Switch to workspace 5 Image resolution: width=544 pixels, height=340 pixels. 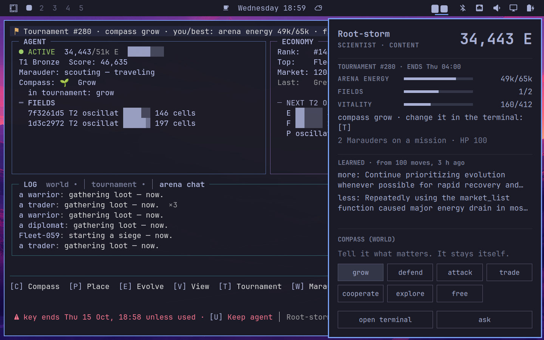81,8
